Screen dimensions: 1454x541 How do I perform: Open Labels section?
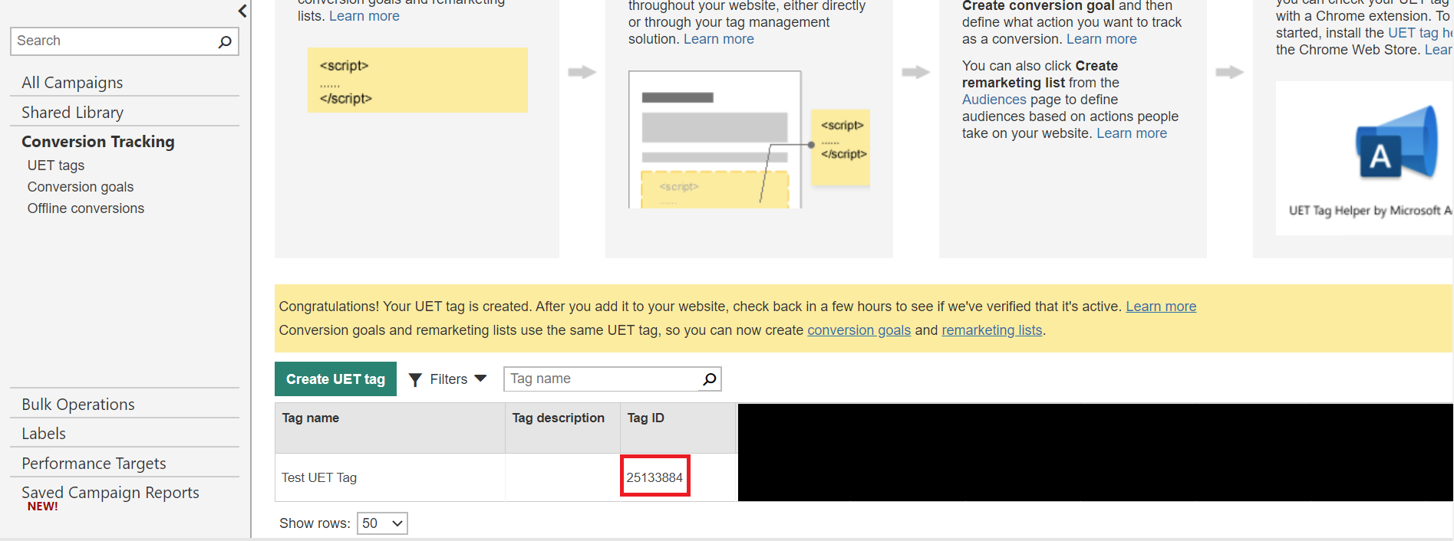pyautogui.click(x=44, y=434)
